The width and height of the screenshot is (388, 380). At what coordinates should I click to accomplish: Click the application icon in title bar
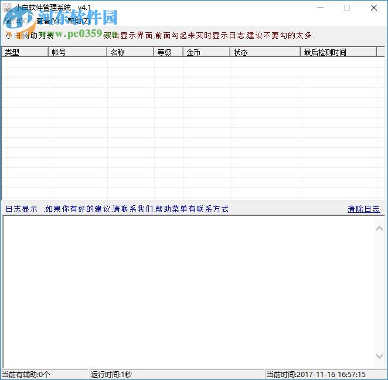(x=7, y=8)
